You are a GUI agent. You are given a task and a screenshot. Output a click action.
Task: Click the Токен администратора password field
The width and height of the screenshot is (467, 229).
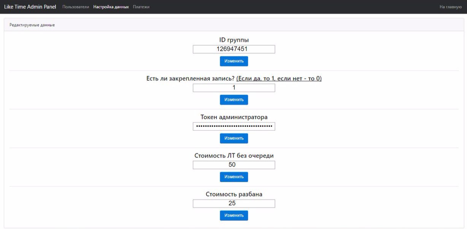[x=233, y=126]
